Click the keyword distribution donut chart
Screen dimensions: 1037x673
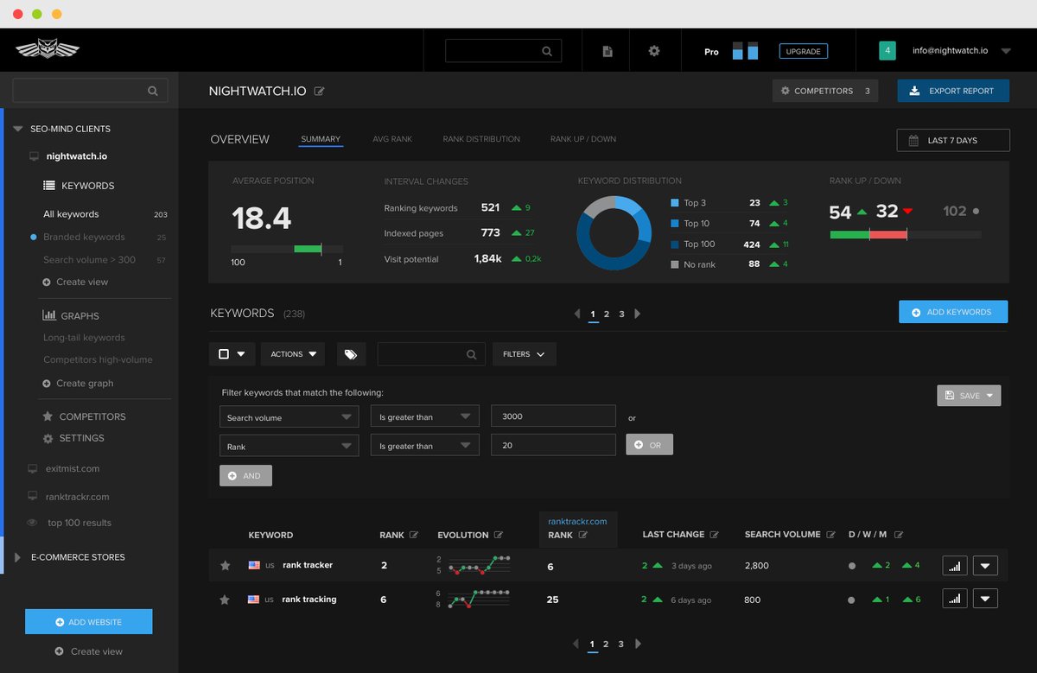click(x=614, y=233)
